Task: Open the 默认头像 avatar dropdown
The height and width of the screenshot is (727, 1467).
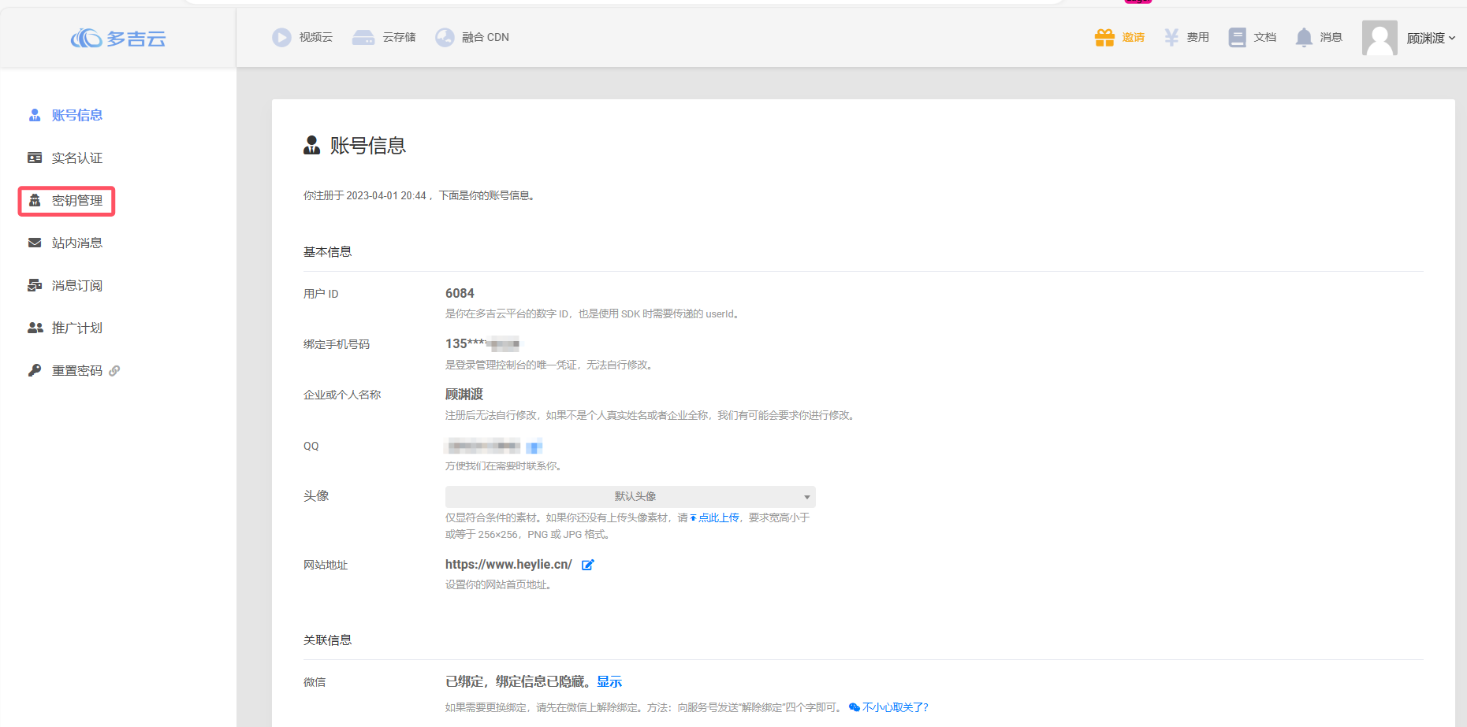Action: point(630,496)
